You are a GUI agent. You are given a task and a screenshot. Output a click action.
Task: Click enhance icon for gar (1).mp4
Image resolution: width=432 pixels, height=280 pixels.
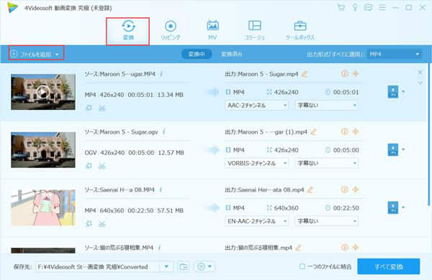[356, 131]
